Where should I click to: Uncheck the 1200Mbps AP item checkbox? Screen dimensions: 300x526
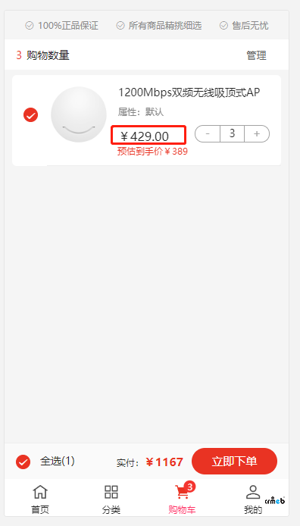tap(31, 114)
